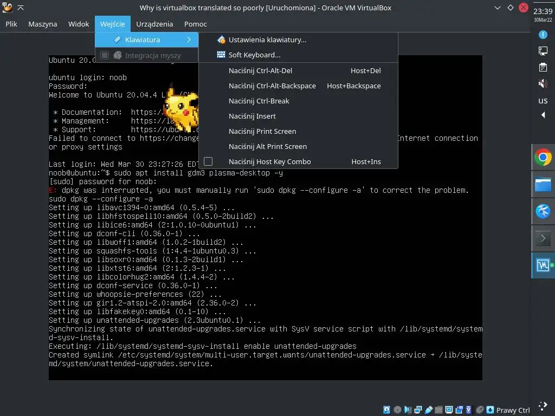Open the hard disk activity indicator
555x416 pixels.
click(x=386, y=409)
